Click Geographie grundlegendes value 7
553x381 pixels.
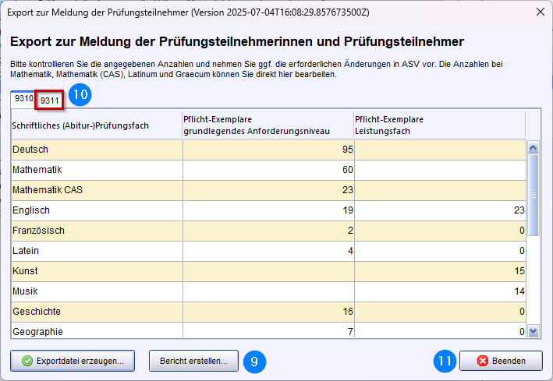(269, 330)
